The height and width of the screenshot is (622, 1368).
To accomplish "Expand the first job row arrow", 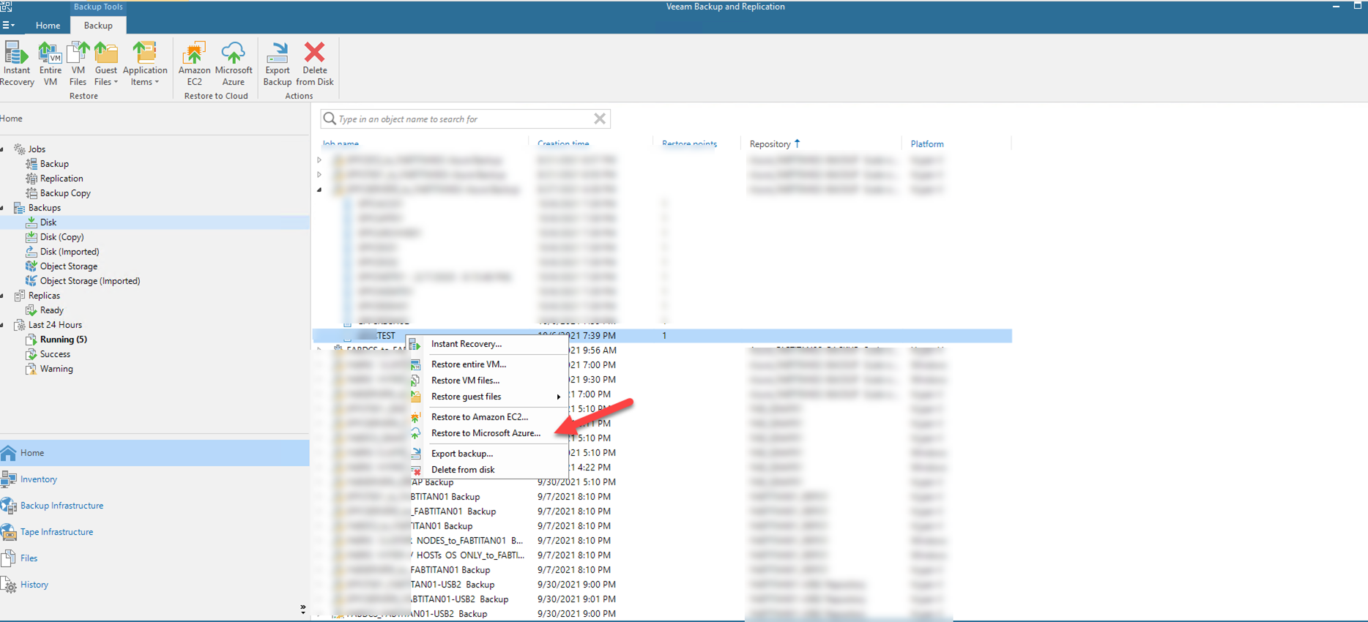I will [x=319, y=160].
